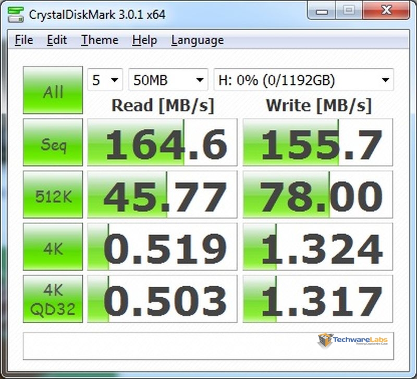Click the CrystalDiskMark app icon in title bar

point(16,15)
